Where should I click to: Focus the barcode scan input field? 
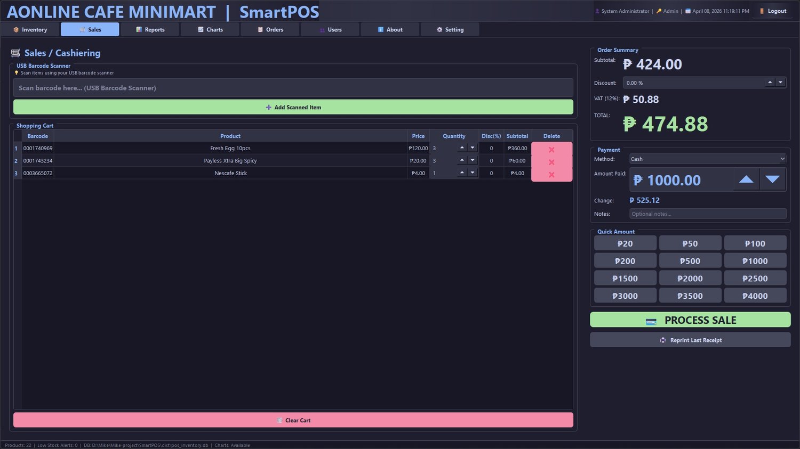pos(293,88)
